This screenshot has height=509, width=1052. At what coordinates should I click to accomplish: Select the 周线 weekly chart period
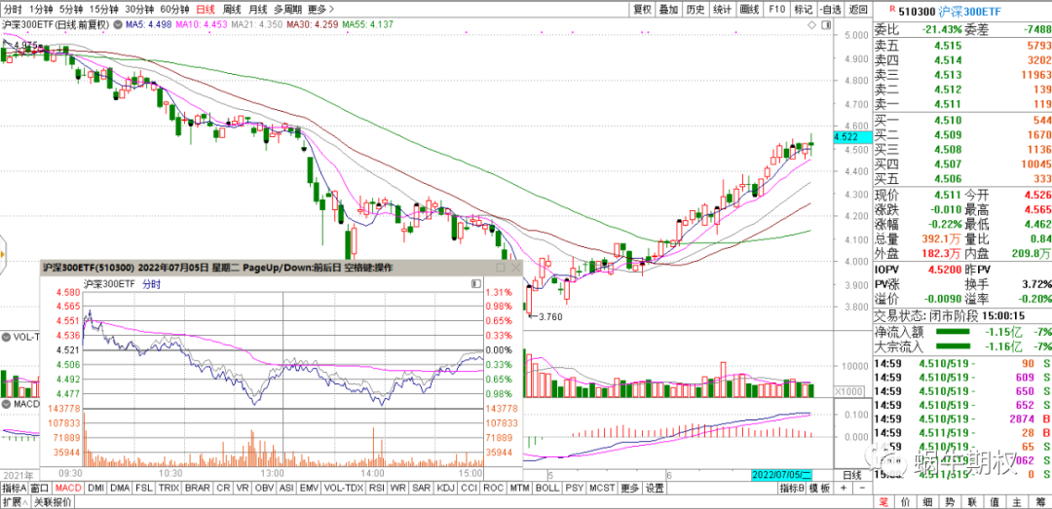(x=231, y=9)
